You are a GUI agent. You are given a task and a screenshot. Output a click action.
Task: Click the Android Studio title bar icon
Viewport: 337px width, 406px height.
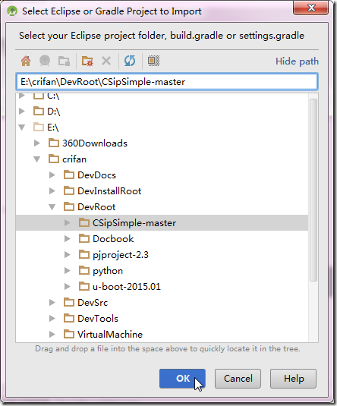pos(12,11)
